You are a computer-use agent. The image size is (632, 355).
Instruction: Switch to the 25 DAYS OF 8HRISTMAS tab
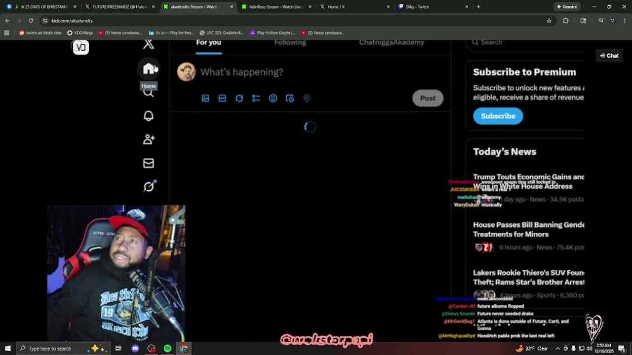[42, 7]
